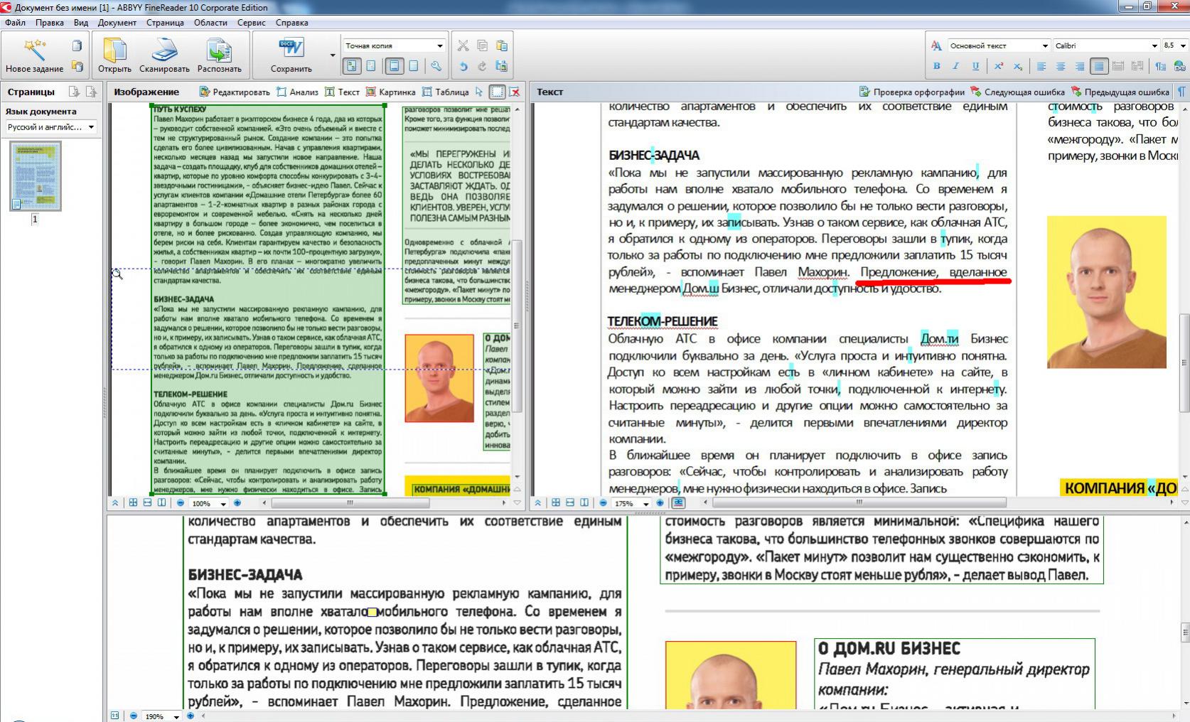This screenshot has height=722, width=1190.
Task: Click the delete area red X tool
Action: (515, 92)
